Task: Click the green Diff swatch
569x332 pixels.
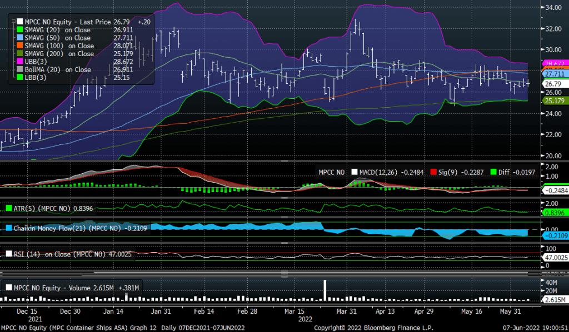Action: point(493,172)
